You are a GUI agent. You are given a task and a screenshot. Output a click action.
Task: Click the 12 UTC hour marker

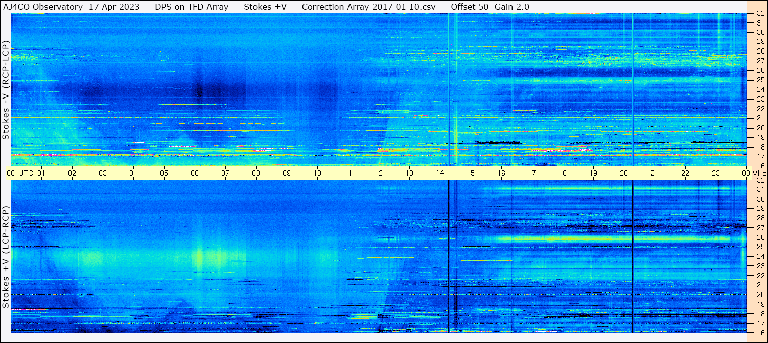[379, 173]
